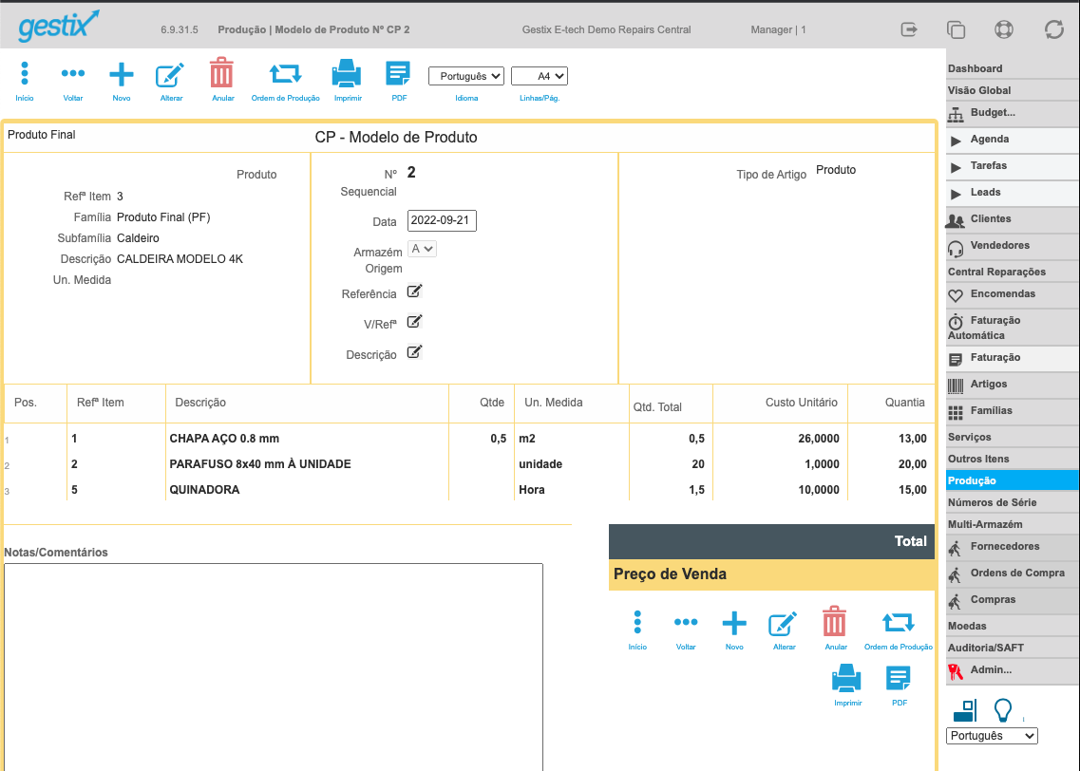Expand the Tarefas sidebar section
The image size is (1080, 771).
[1012, 166]
